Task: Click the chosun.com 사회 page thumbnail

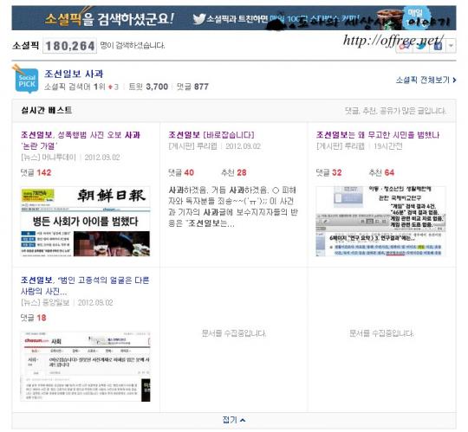Action: point(85,366)
